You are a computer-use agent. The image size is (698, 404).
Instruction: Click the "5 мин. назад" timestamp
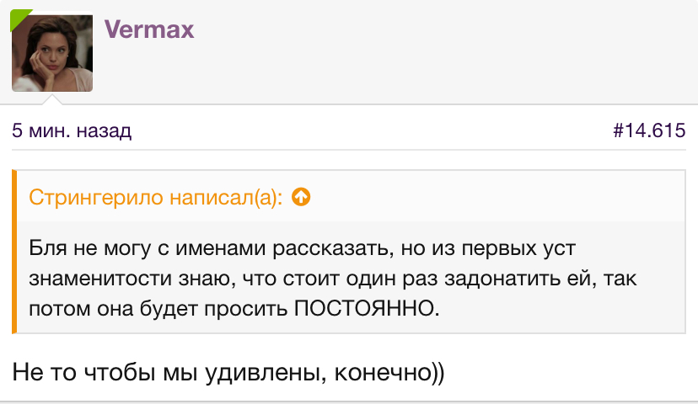[x=72, y=131]
